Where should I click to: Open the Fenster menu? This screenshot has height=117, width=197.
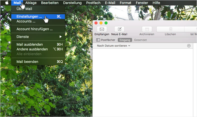click(142, 3)
